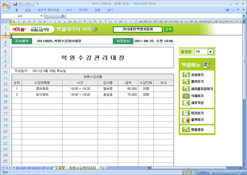Select the 토익영어 course cell
The height and width of the screenshot is (175, 247).
coord(42,95)
